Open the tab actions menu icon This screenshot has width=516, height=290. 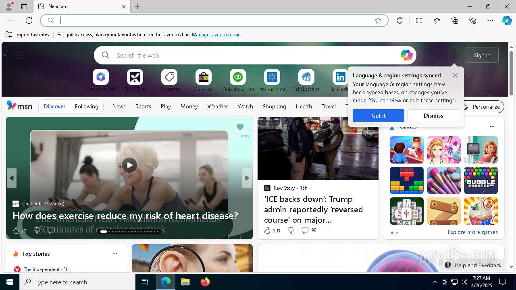(x=24, y=6)
